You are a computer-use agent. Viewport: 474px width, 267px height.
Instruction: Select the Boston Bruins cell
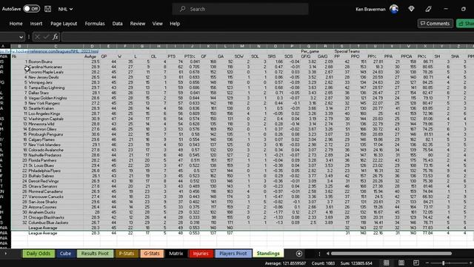coord(56,62)
